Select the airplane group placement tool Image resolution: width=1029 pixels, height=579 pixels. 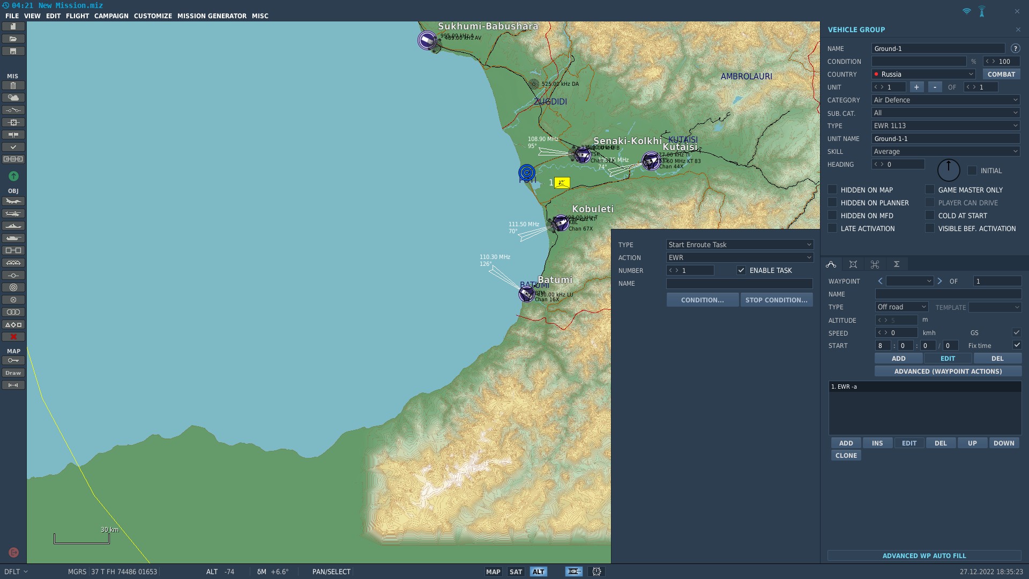(13, 201)
